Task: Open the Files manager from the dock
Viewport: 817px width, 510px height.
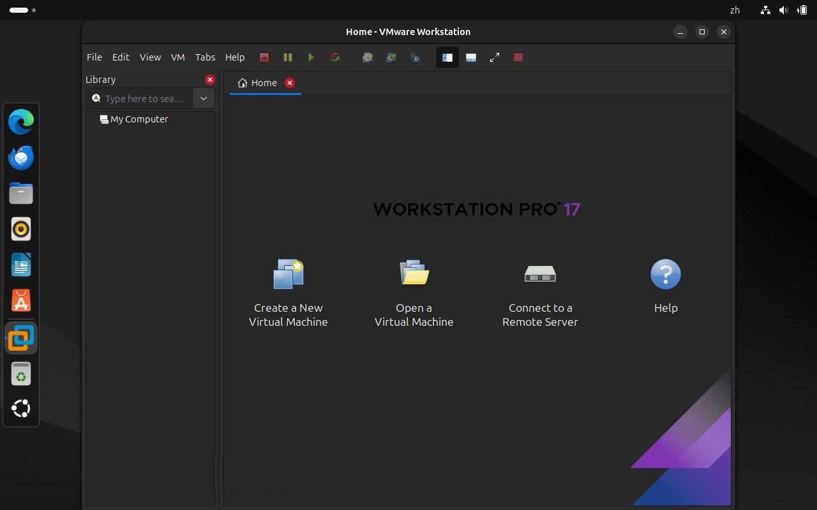Action: click(21, 193)
